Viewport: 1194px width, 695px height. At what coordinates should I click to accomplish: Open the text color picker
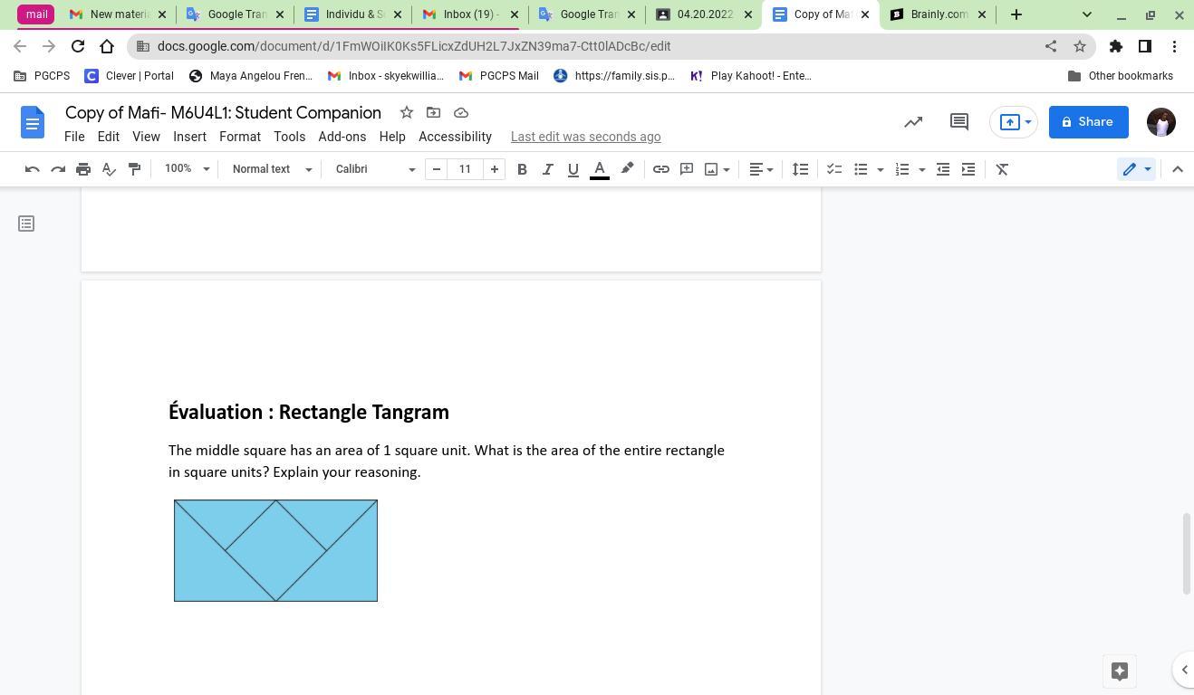599,169
